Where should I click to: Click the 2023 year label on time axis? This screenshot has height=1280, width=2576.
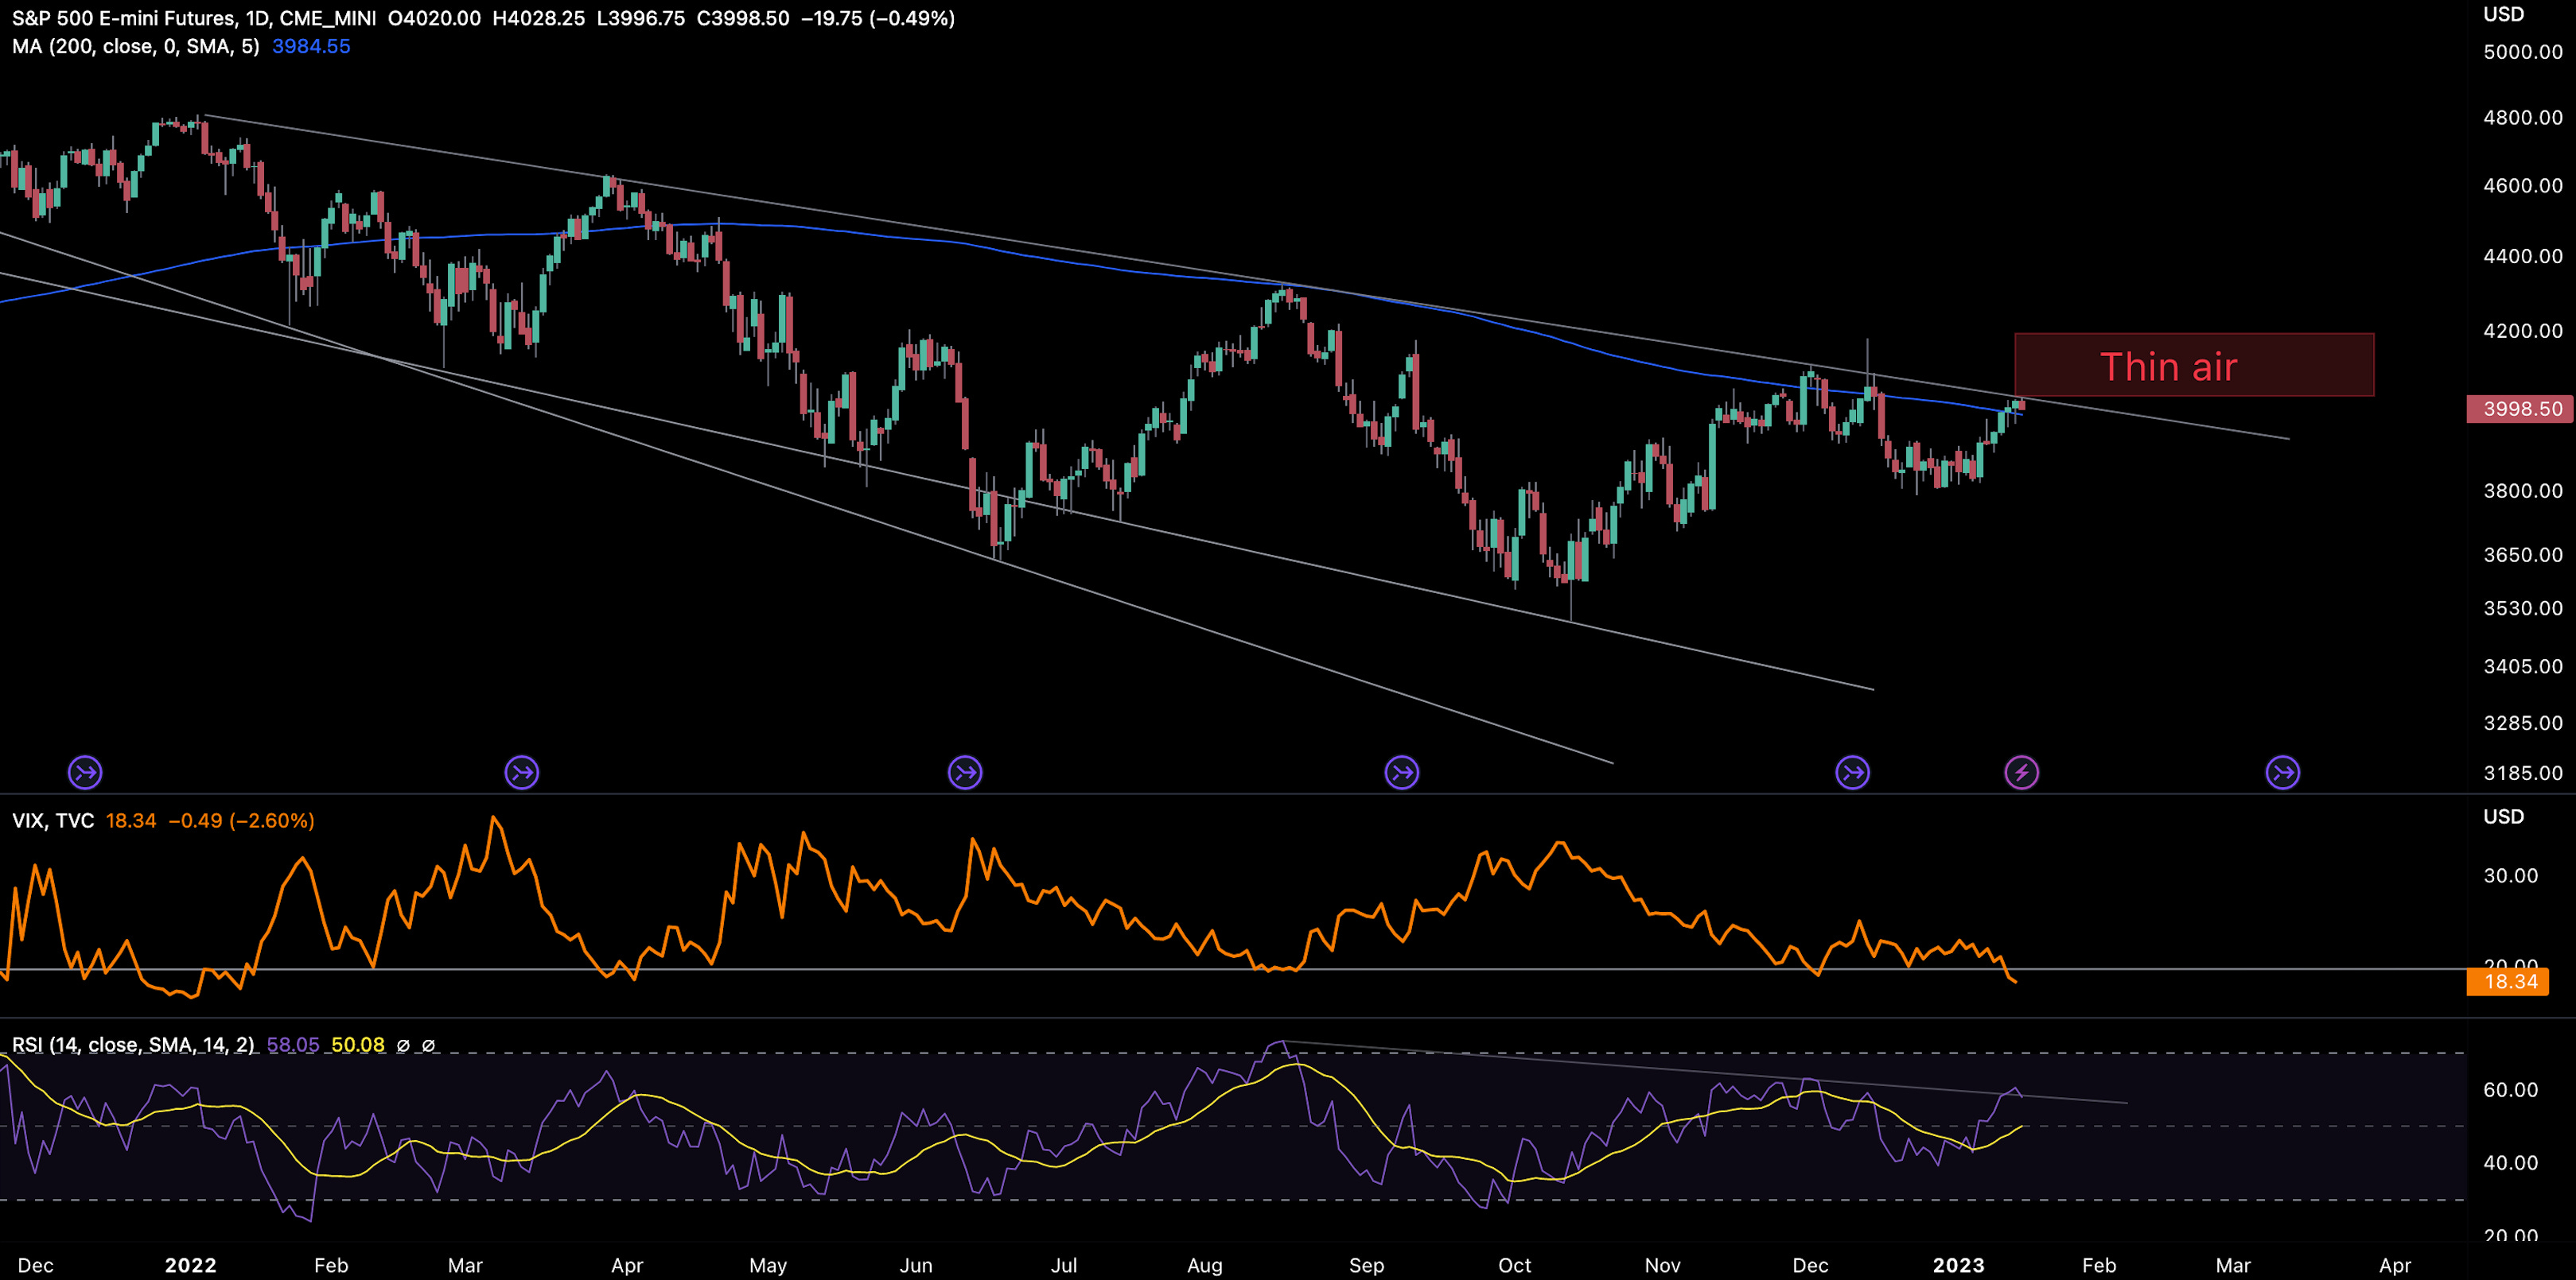coord(1958,1265)
